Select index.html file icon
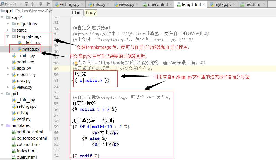 click(x=14, y=151)
